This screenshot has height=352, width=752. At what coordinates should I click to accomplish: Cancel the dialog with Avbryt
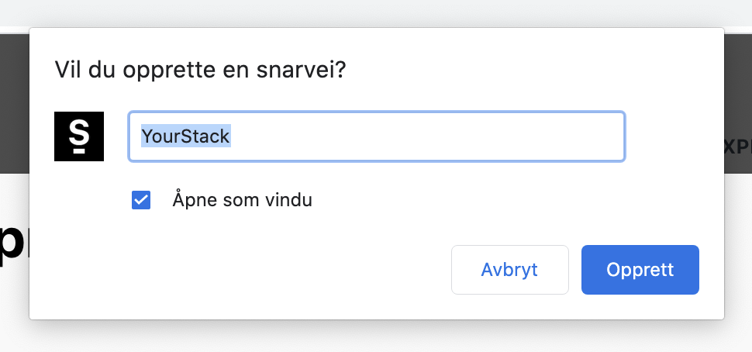[x=510, y=270]
